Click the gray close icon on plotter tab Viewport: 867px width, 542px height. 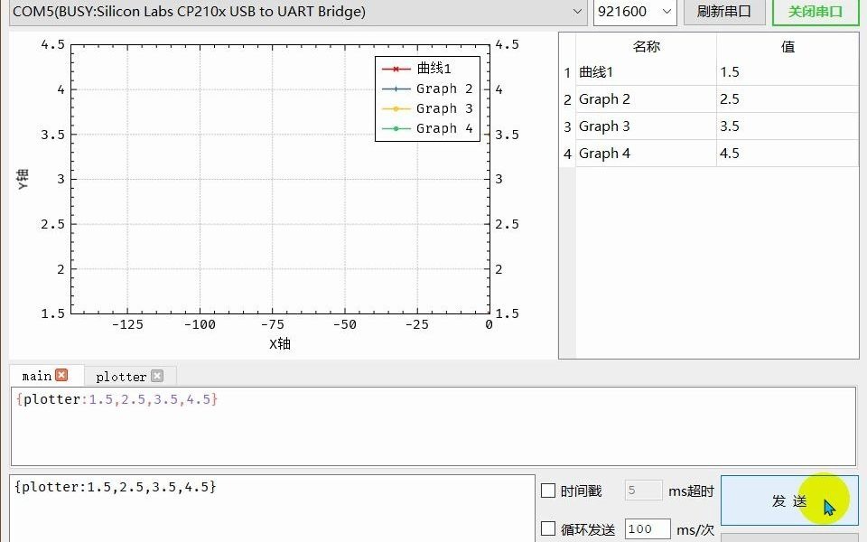[157, 376]
